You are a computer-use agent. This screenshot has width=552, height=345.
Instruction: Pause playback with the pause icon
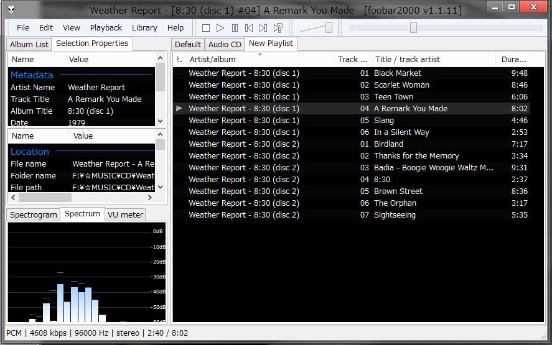pyautogui.click(x=235, y=28)
